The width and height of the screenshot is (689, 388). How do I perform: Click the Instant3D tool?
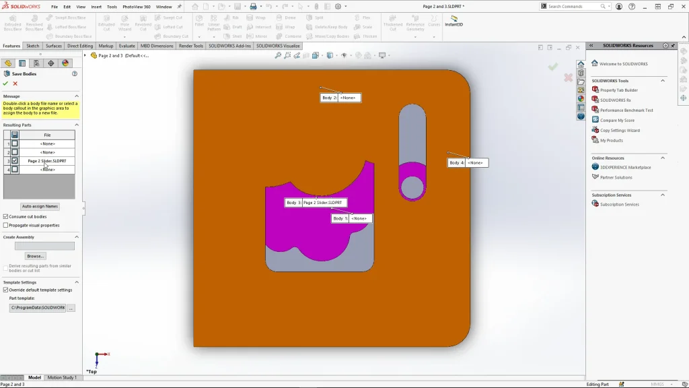pos(454,20)
